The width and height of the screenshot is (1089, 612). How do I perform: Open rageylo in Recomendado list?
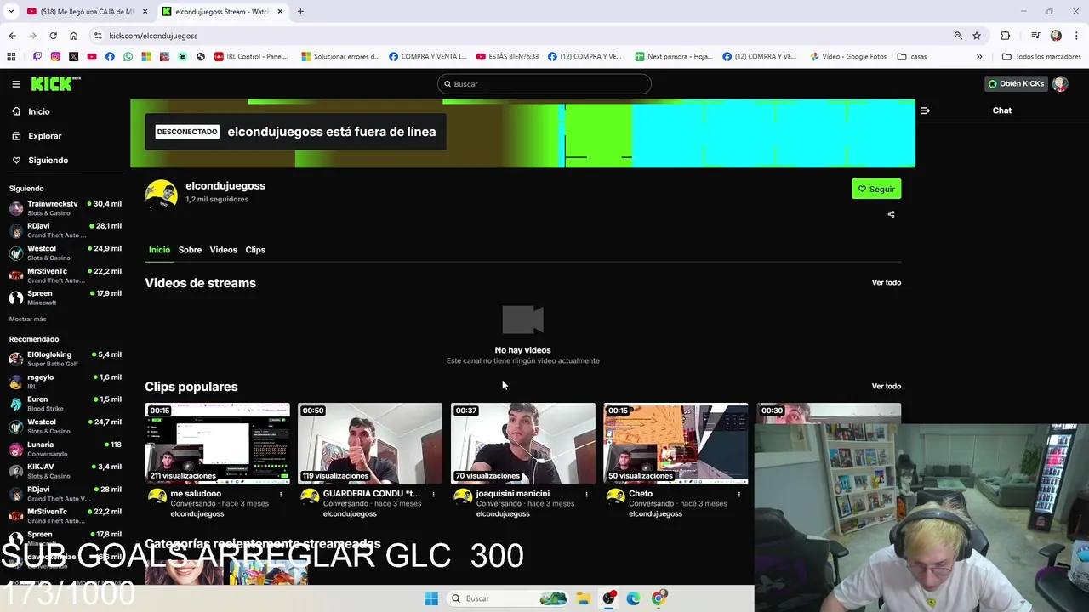pyautogui.click(x=66, y=382)
